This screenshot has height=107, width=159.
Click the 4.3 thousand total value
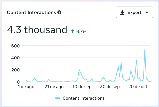tap(37, 30)
